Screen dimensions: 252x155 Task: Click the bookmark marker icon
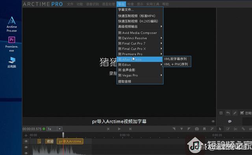click(204, 129)
